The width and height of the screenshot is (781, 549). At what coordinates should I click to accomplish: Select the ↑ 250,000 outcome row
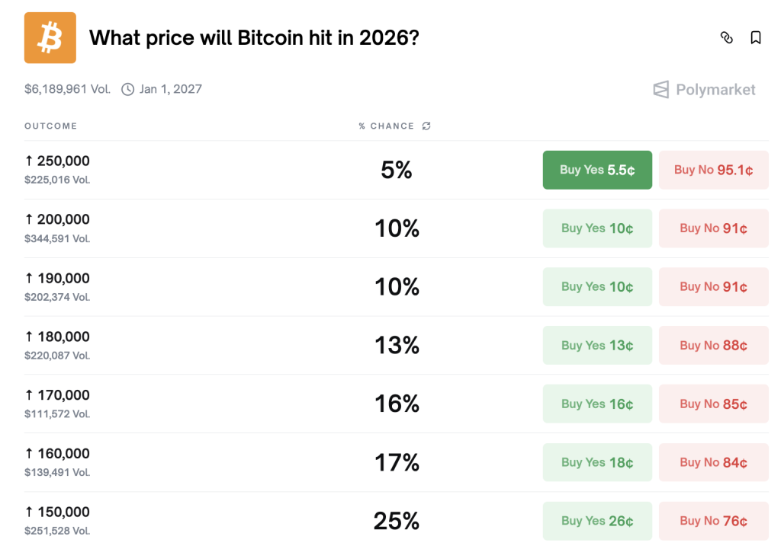coord(57,161)
